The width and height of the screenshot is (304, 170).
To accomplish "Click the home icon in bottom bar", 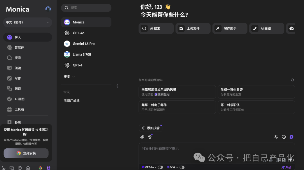I will click(28, 168).
